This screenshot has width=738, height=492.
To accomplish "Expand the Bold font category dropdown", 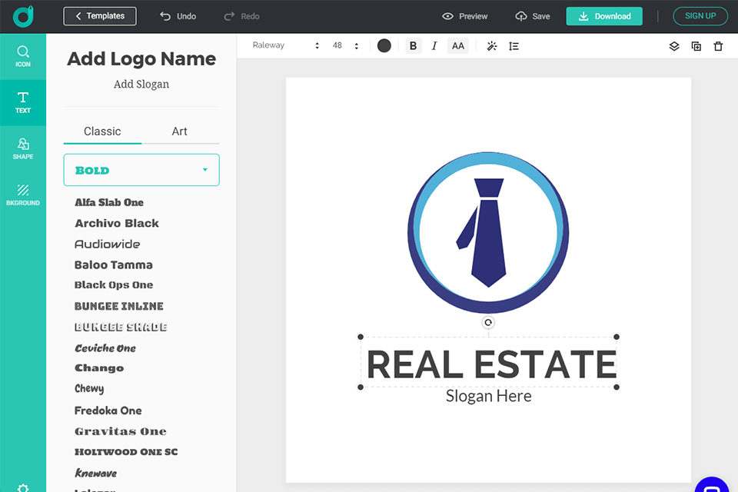I will (141, 170).
